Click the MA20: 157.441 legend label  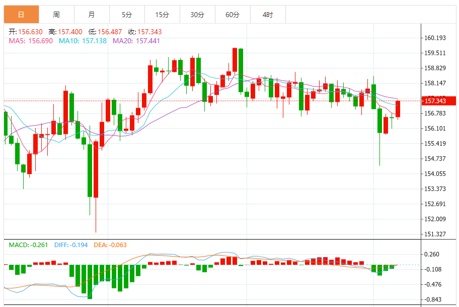(136, 41)
